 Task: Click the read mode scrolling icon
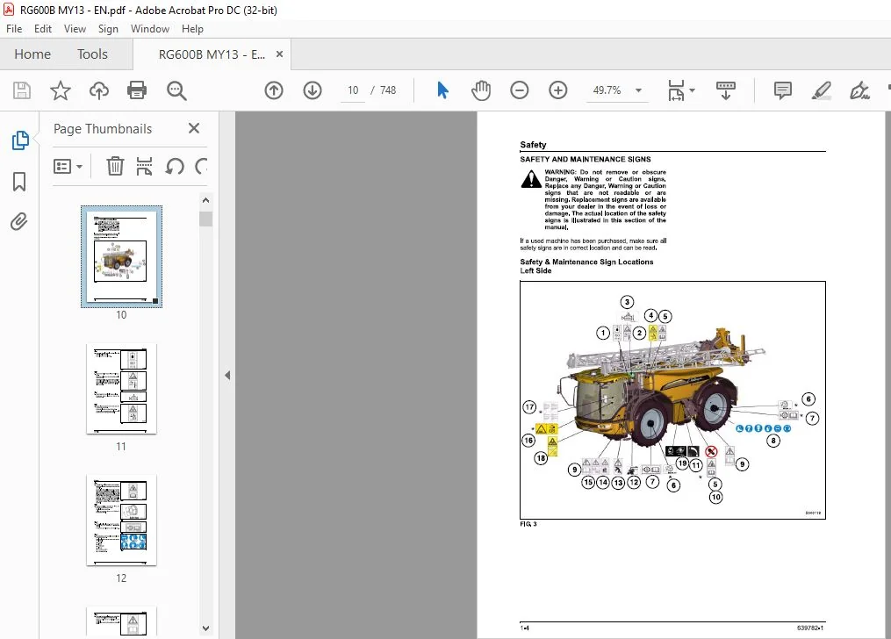click(726, 90)
